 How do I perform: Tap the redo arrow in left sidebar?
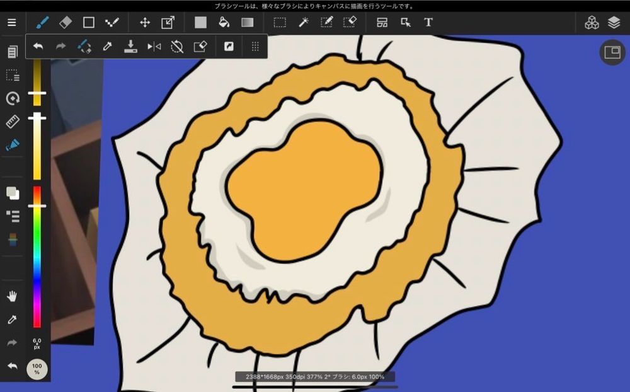pyautogui.click(x=12, y=343)
